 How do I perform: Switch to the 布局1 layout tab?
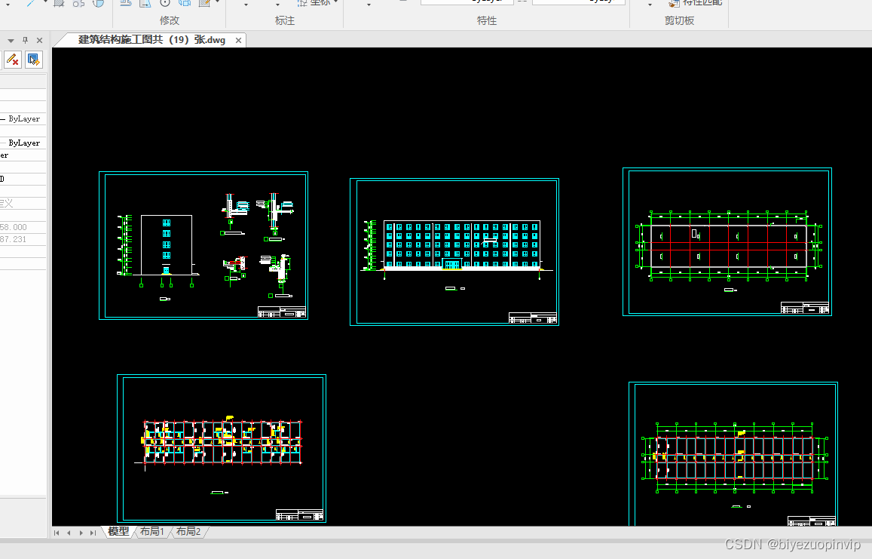pyautogui.click(x=151, y=532)
